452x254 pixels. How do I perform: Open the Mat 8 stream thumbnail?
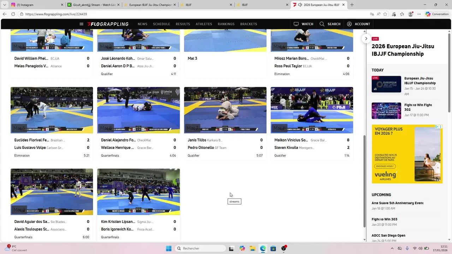312,110
